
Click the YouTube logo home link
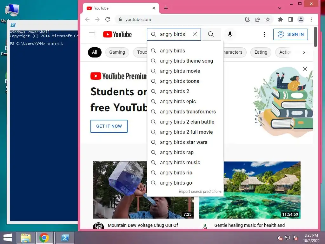(x=117, y=34)
